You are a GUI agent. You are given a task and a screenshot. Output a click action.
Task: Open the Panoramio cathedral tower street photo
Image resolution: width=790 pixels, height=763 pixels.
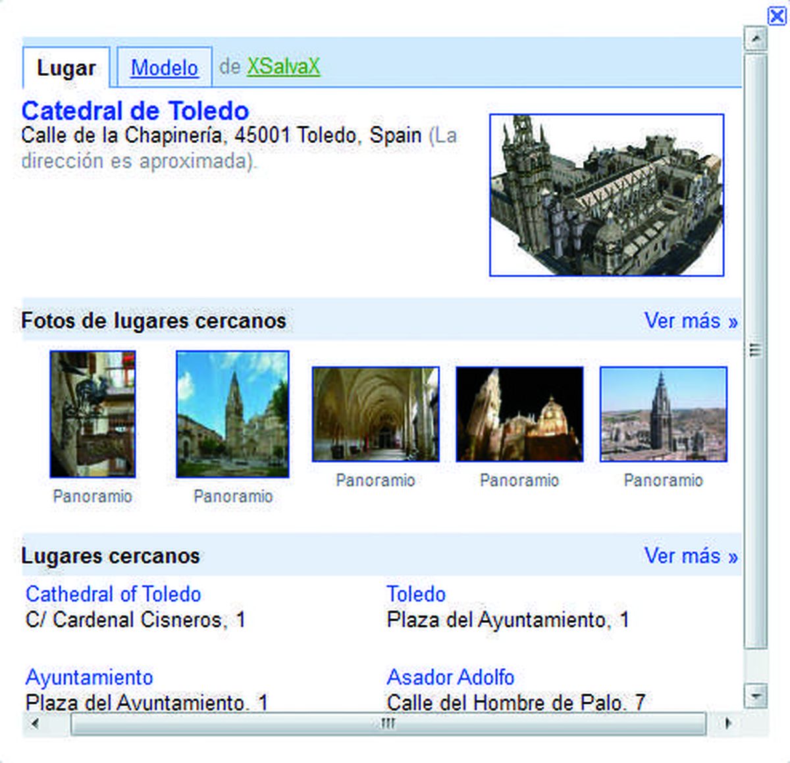point(232,413)
